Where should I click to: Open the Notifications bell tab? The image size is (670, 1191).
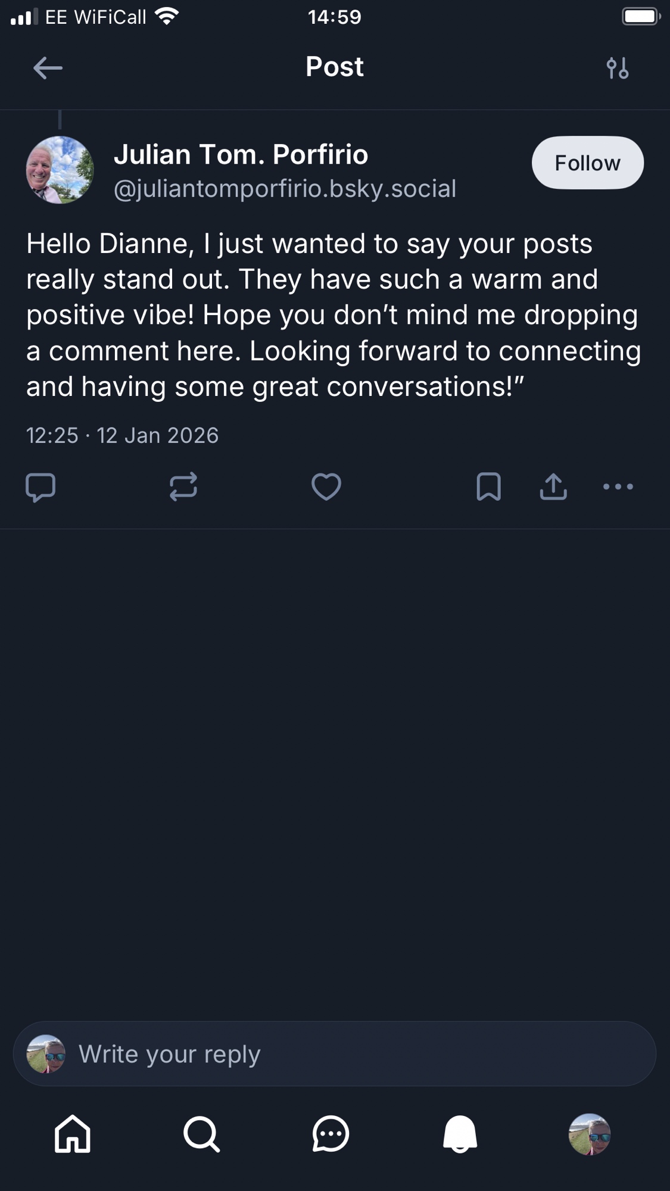click(x=460, y=1134)
